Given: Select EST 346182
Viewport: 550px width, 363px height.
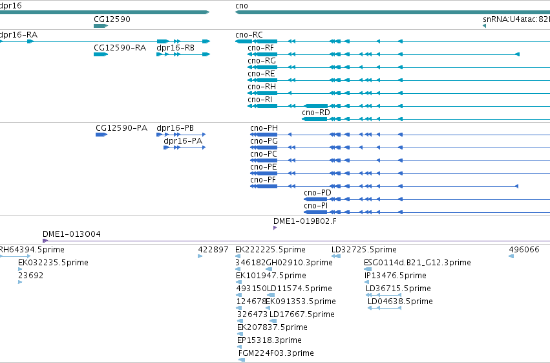Looking at the screenshot, I should coord(238,269).
